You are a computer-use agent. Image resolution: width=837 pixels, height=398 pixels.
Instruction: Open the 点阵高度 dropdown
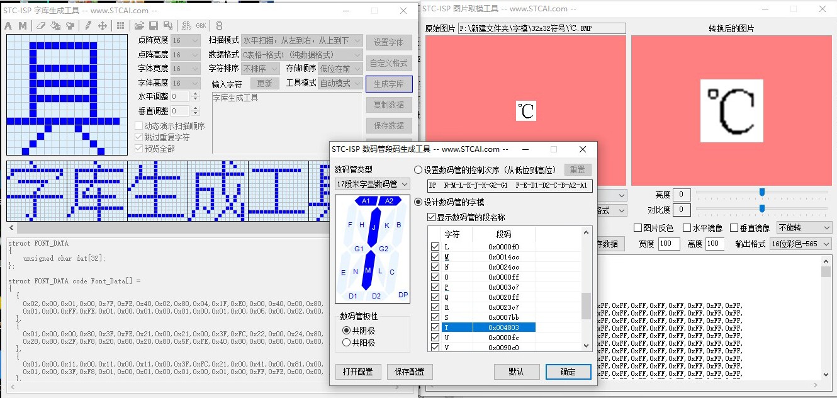(x=185, y=54)
